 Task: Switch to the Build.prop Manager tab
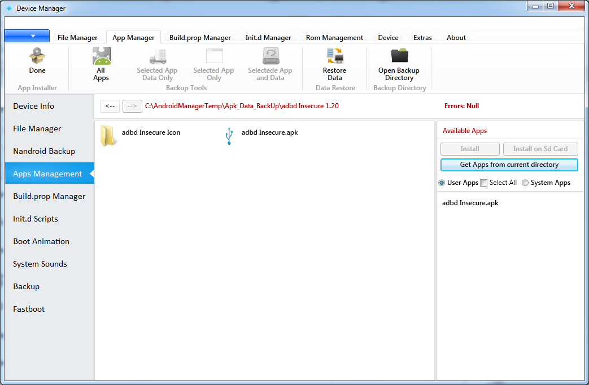click(x=200, y=38)
